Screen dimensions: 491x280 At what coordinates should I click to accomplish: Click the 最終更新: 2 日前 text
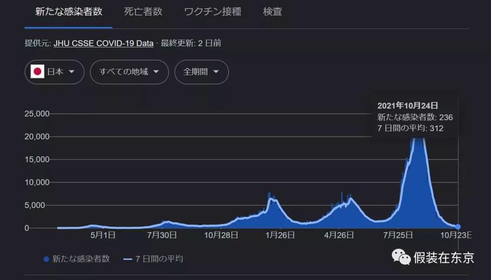pyautogui.click(x=191, y=43)
